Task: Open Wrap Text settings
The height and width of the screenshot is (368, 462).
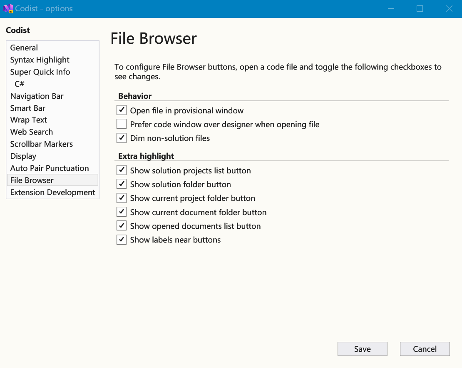Action: pyautogui.click(x=52, y=120)
